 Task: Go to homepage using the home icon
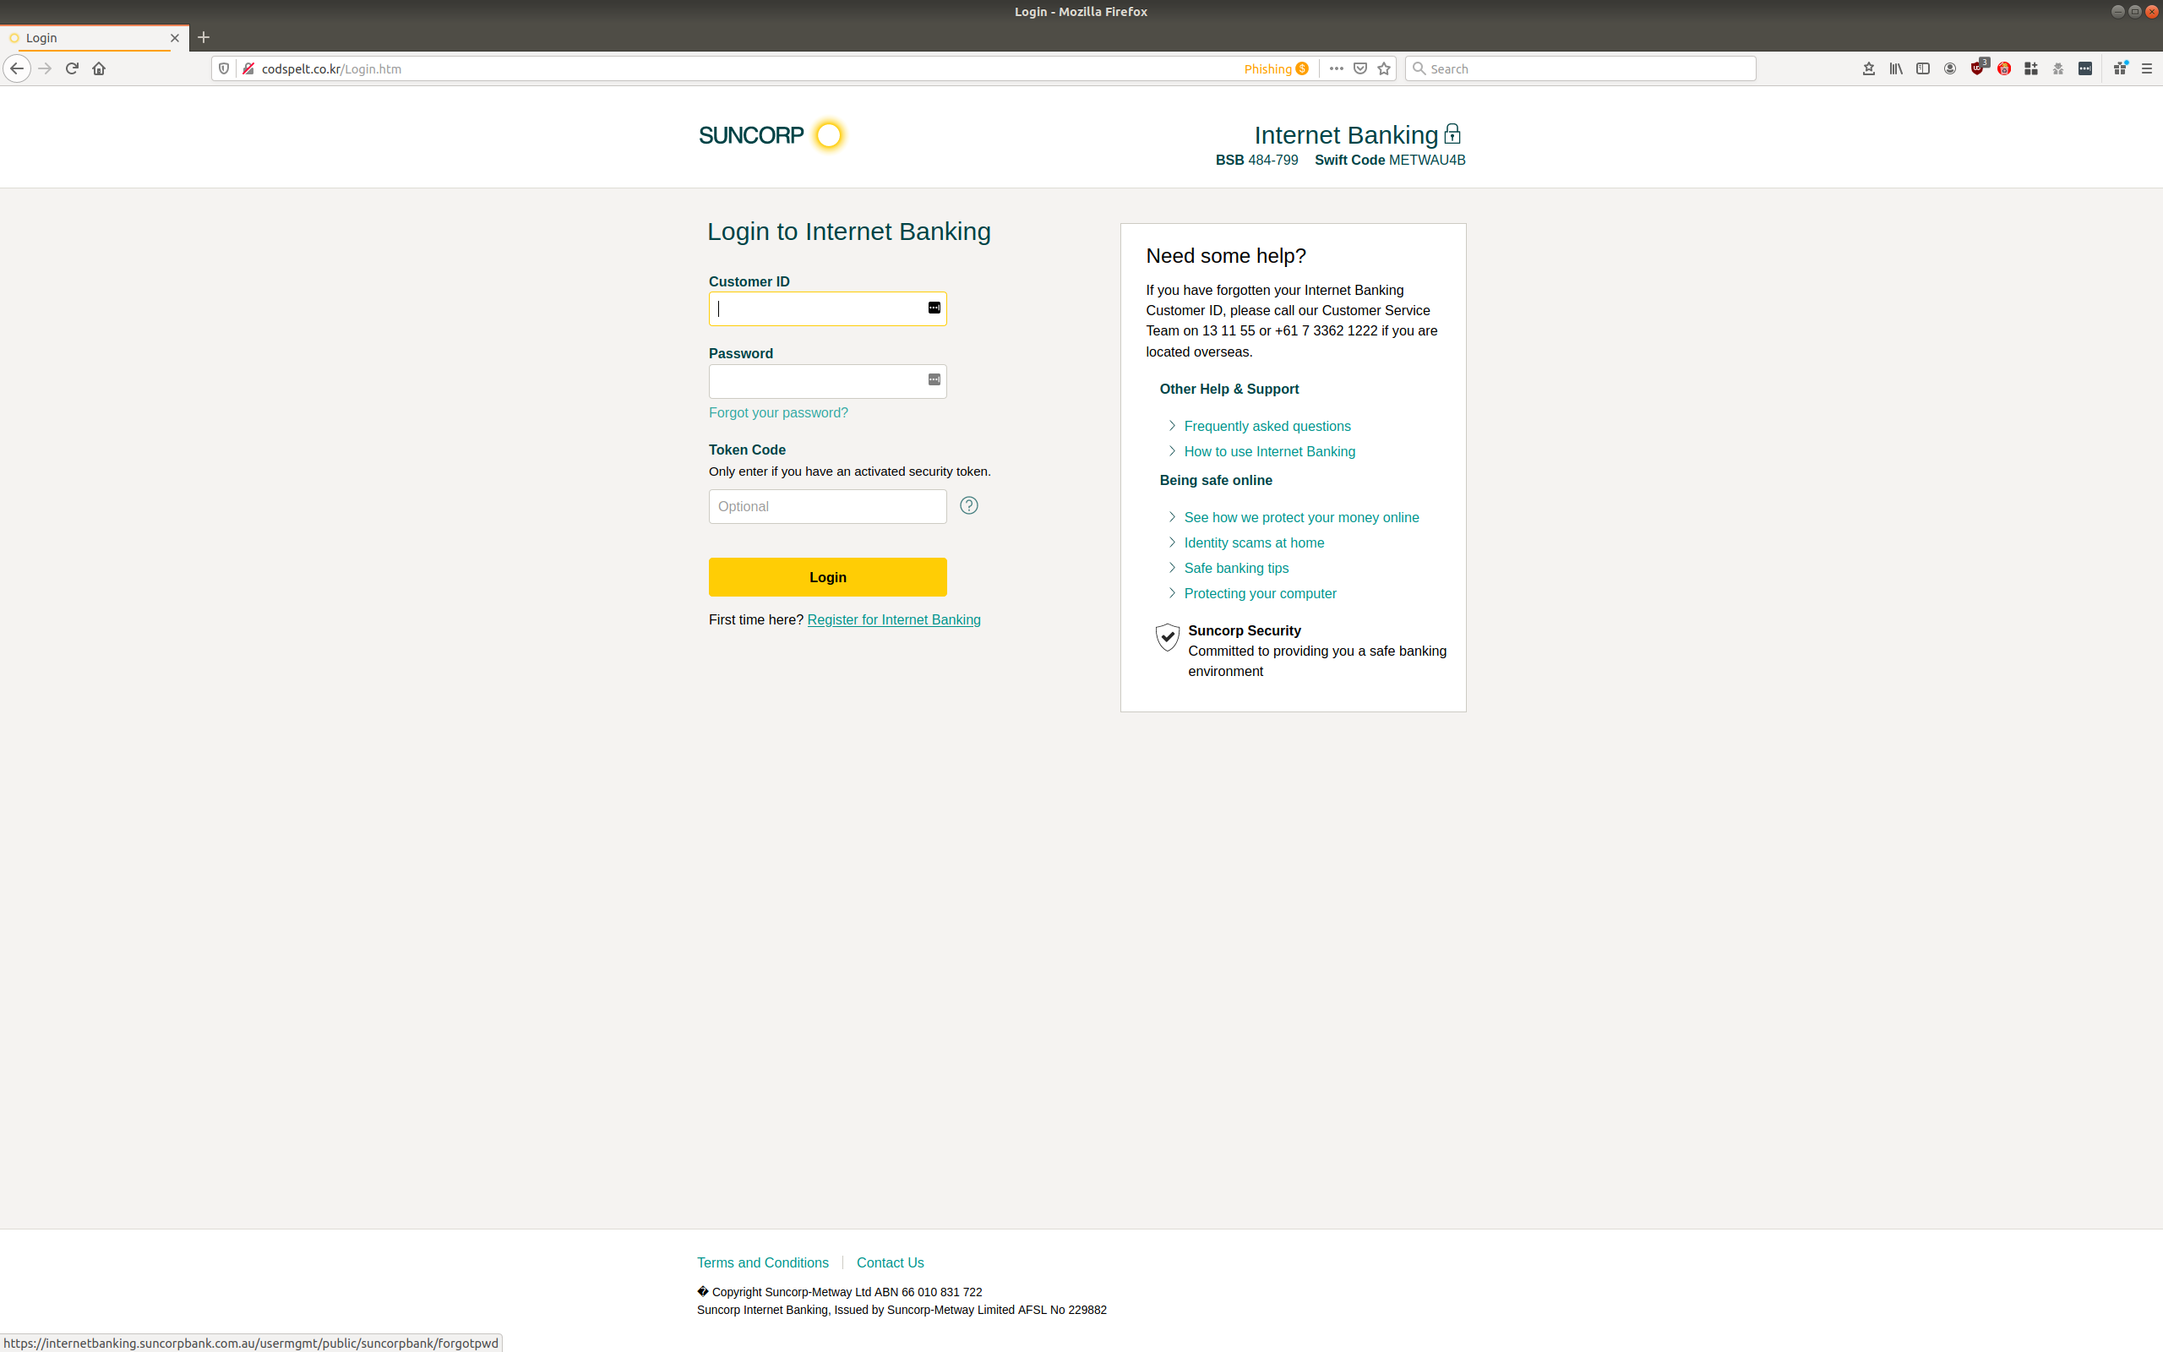[99, 68]
